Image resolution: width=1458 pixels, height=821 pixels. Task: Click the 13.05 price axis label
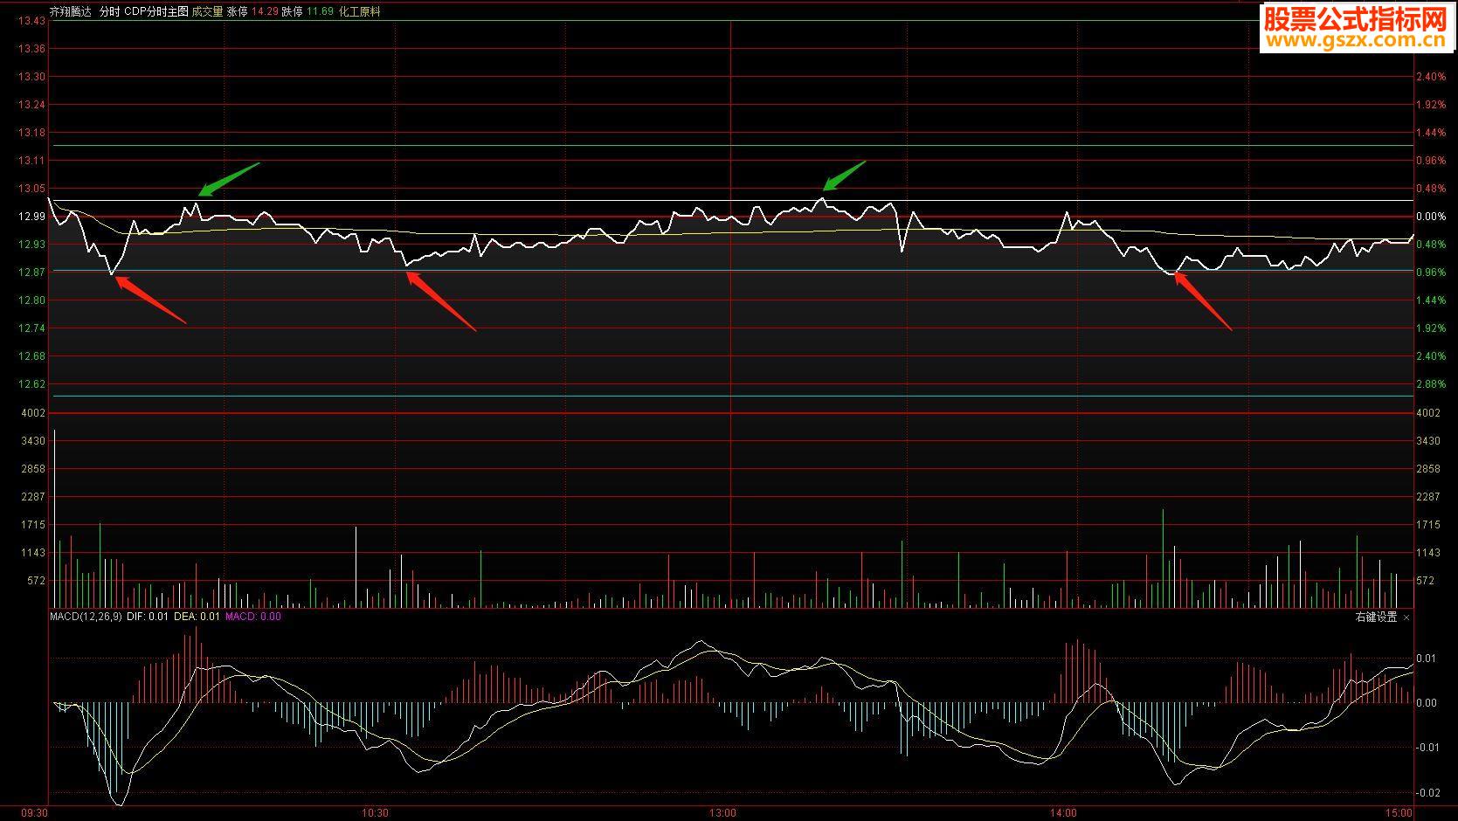tap(31, 189)
